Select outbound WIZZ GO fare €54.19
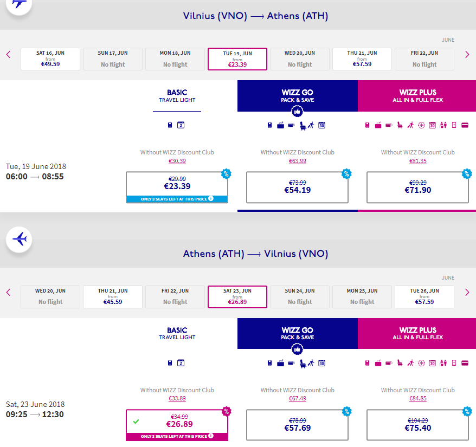The width and height of the screenshot is (476, 447). (x=297, y=187)
